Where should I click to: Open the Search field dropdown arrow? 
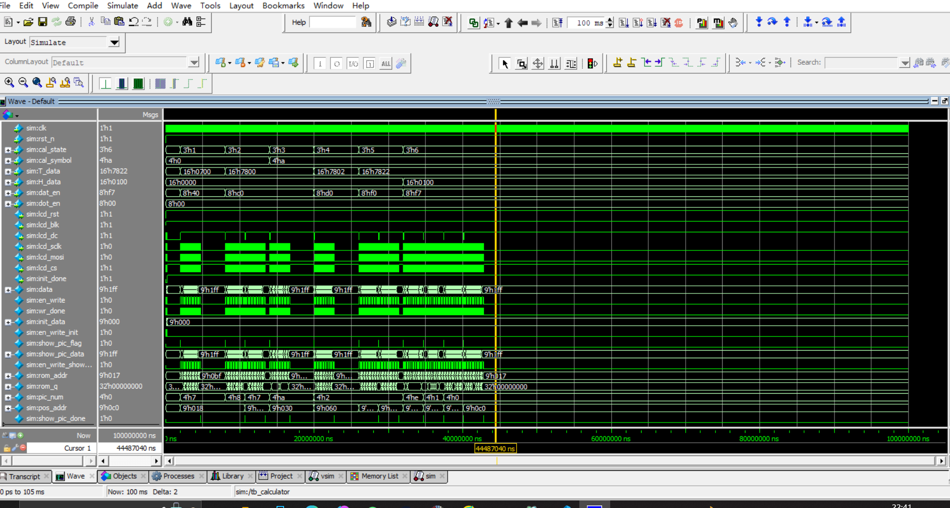point(905,63)
